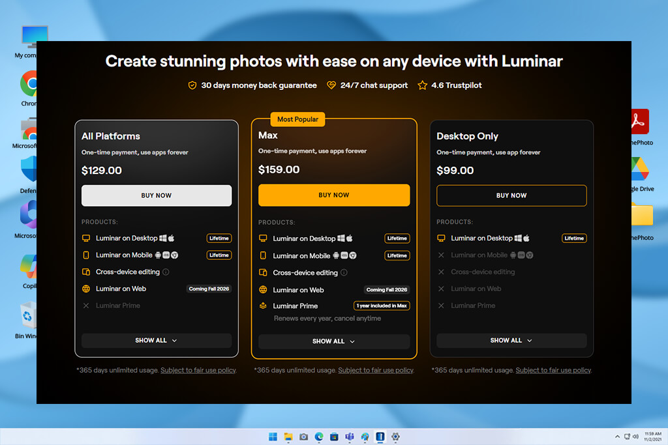Image resolution: width=668 pixels, height=445 pixels.
Task: Click info icon beside Cross-device editing in All Platforms
Action: pos(166,272)
